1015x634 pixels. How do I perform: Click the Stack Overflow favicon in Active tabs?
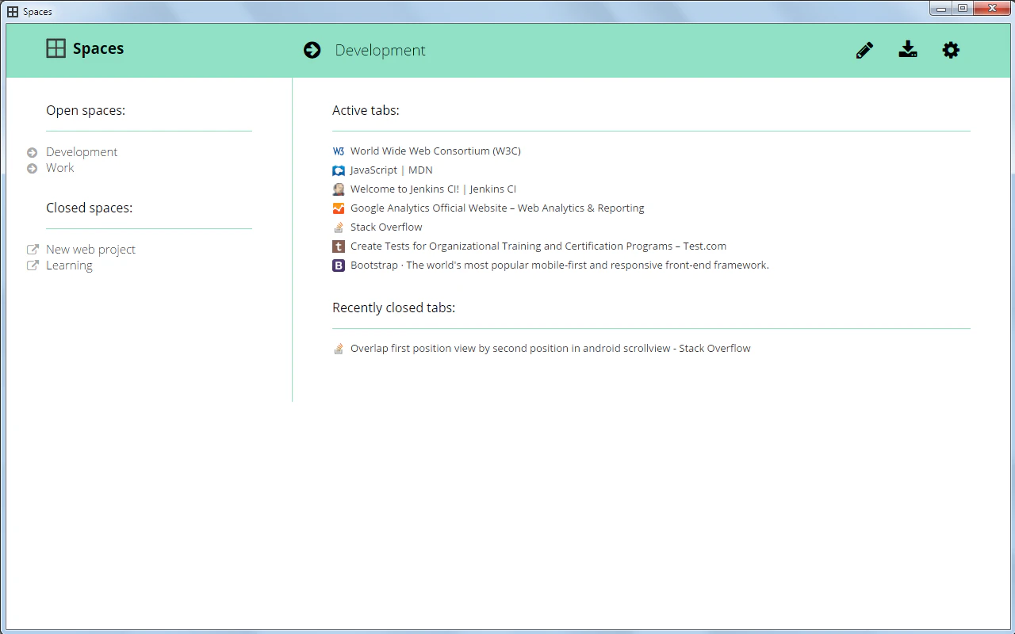point(339,227)
